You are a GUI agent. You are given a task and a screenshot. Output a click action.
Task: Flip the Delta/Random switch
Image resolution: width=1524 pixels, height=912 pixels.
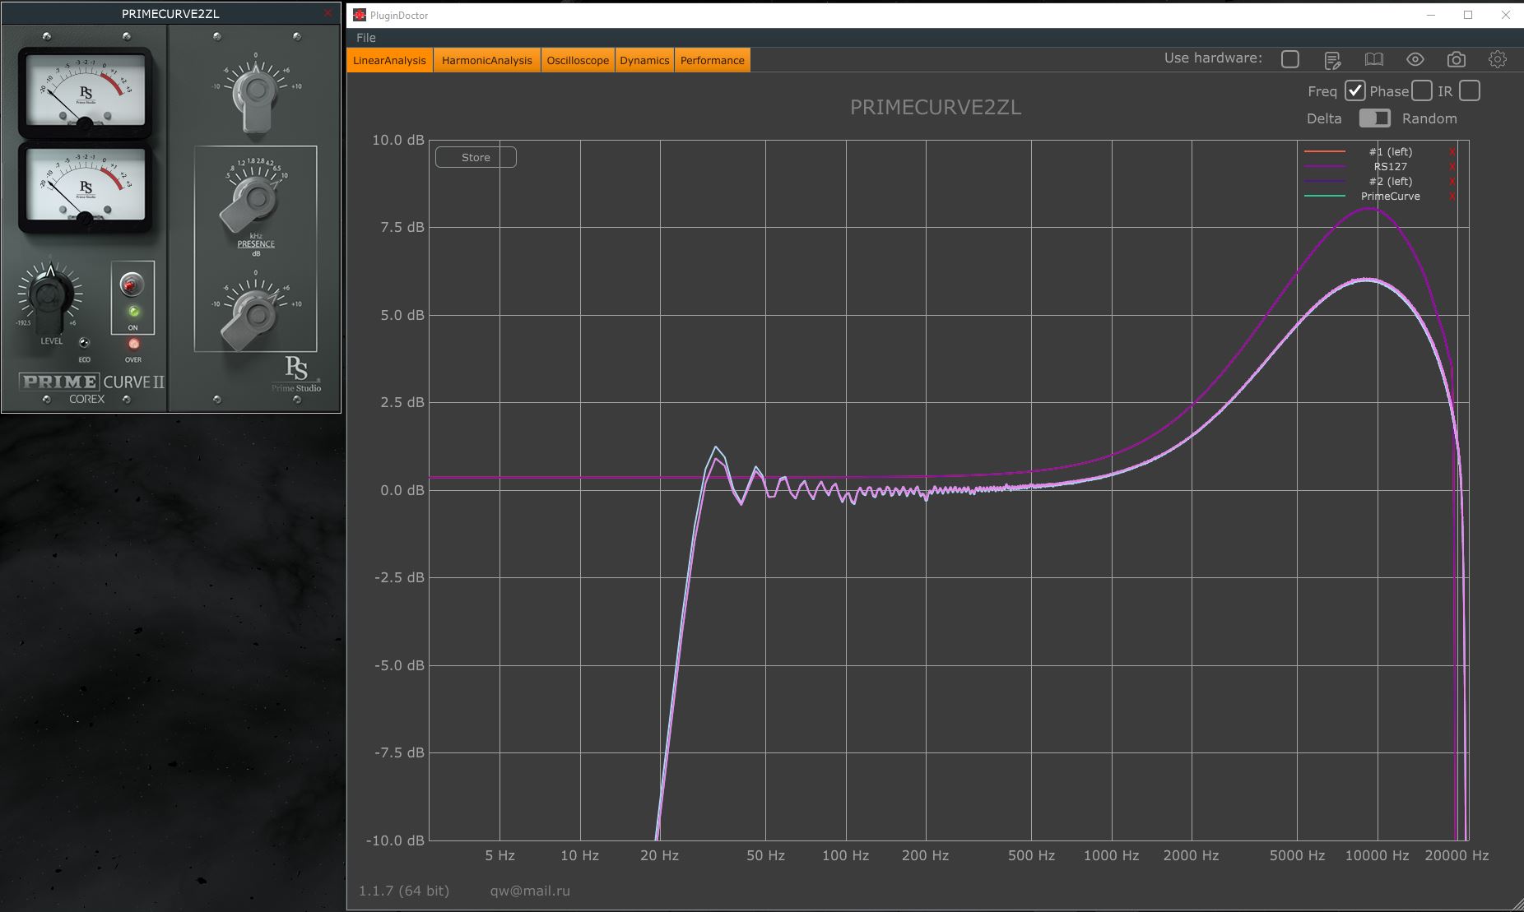tap(1374, 118)
